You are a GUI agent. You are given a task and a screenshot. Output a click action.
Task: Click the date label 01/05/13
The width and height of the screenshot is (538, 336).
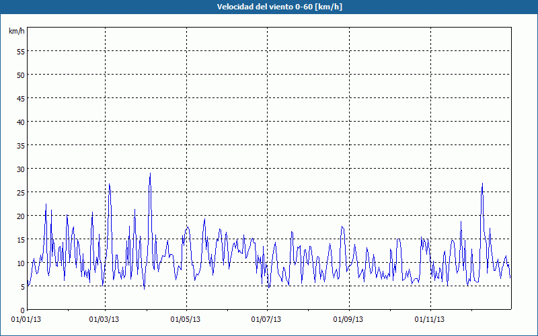click(186, 320)
